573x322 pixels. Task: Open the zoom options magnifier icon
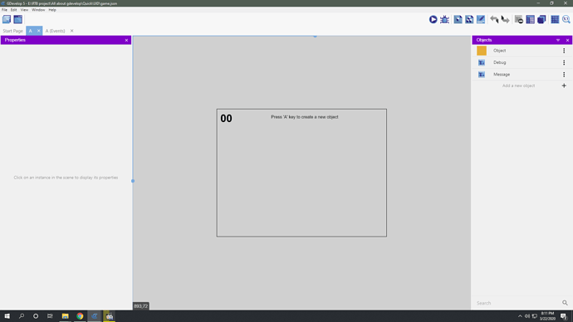[x=566, y=19]
